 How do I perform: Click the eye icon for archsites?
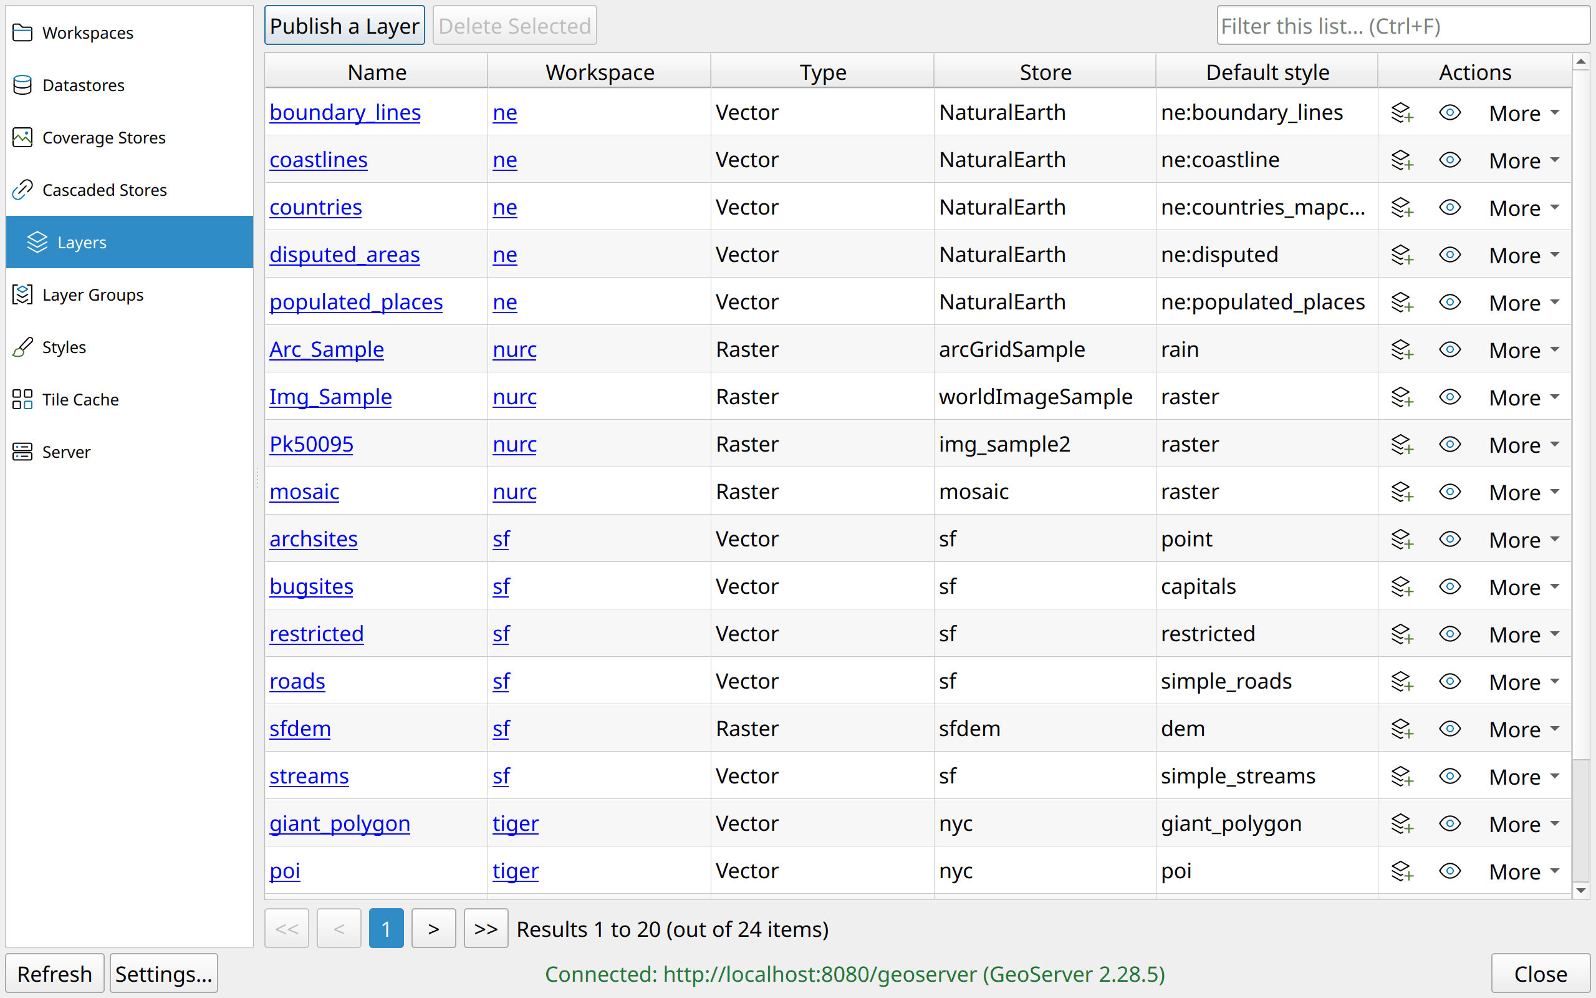[x=1449, y=540]
